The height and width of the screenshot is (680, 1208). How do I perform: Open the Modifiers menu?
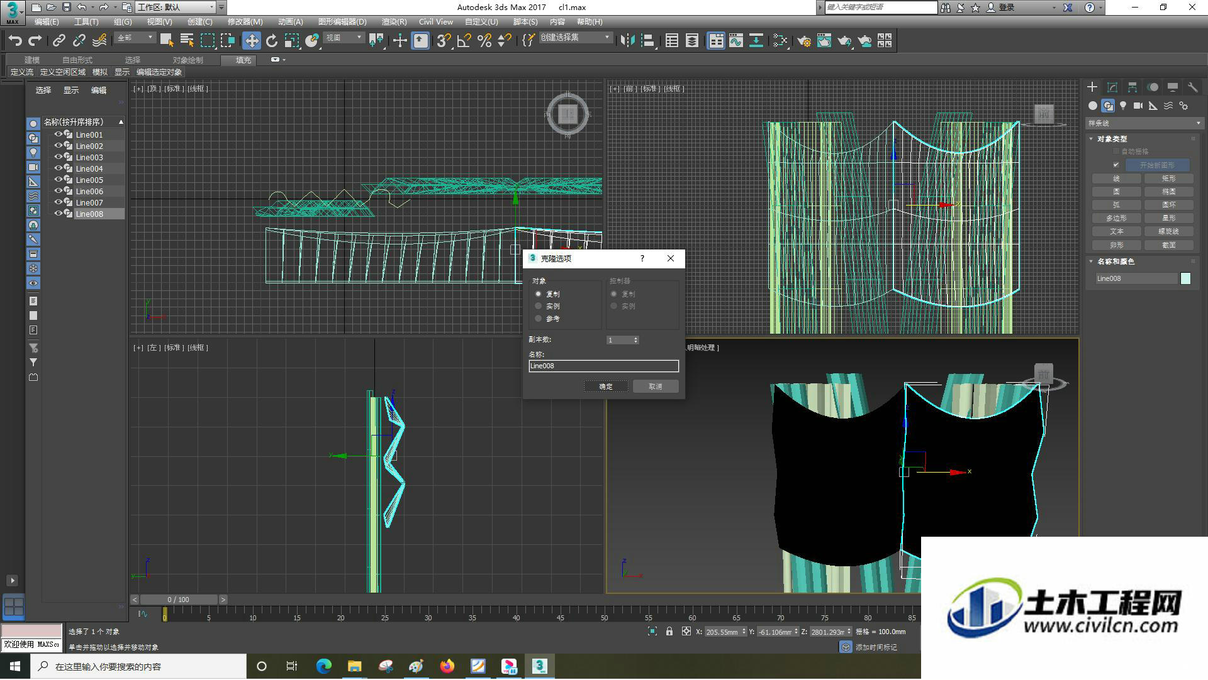pos(245,22)
